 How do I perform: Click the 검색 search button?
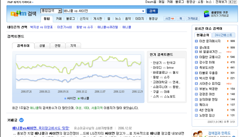152,11
